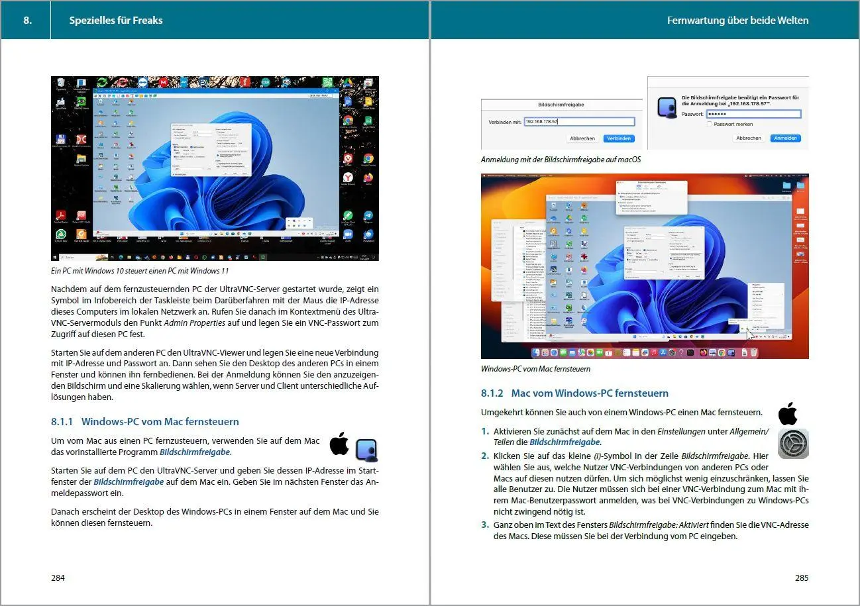
Task: Open Finder in the macOS Dock
Action: (x=535, y=352)
